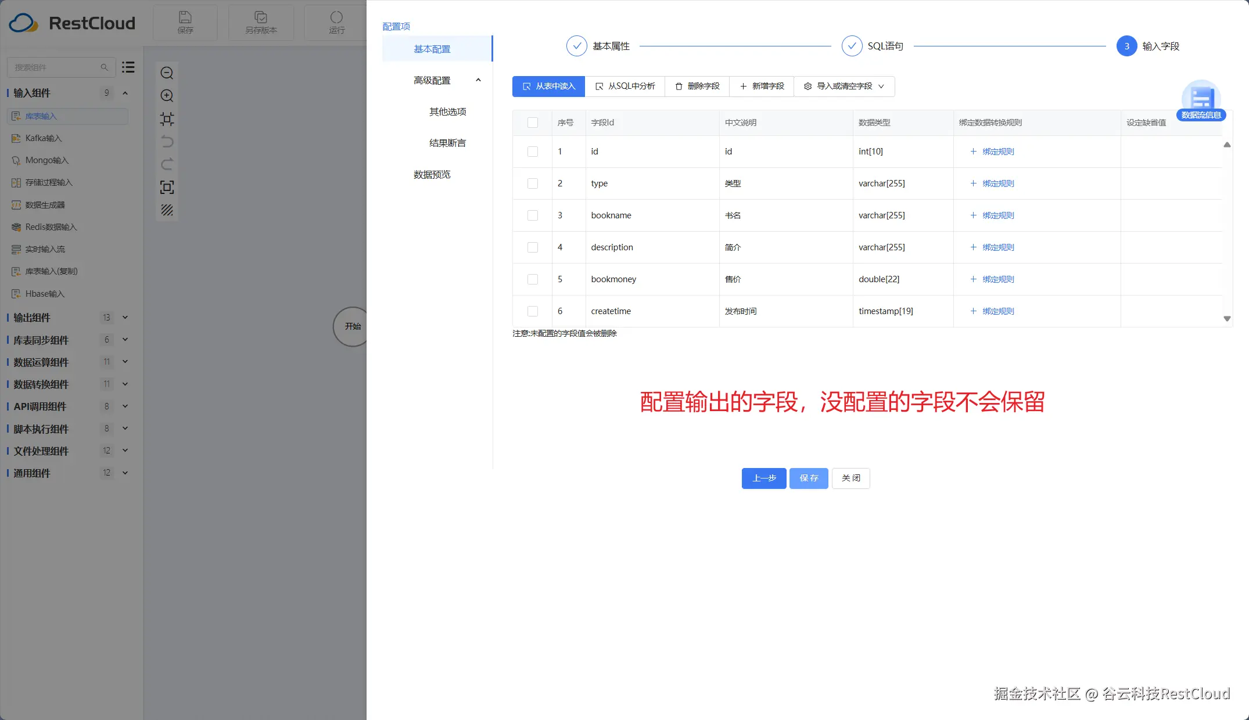The image size is (1249, 720).
Task: Switch to the 数据预览 section
Action: 432,174
